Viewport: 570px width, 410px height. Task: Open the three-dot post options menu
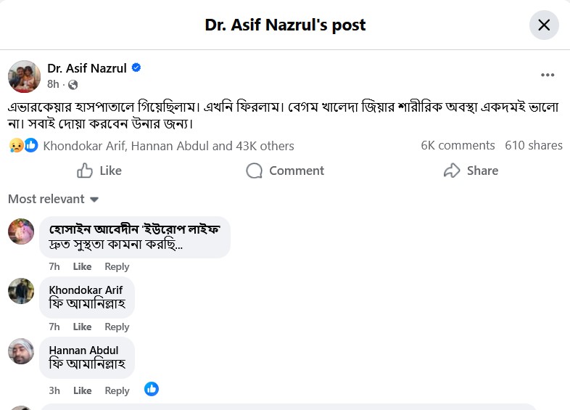pos(548,75)
